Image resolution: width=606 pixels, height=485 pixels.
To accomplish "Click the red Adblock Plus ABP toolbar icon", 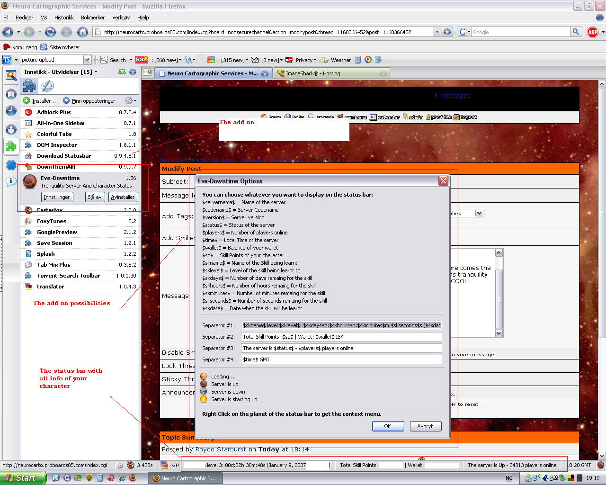I will pyautogui.click(x=593, y=32).
